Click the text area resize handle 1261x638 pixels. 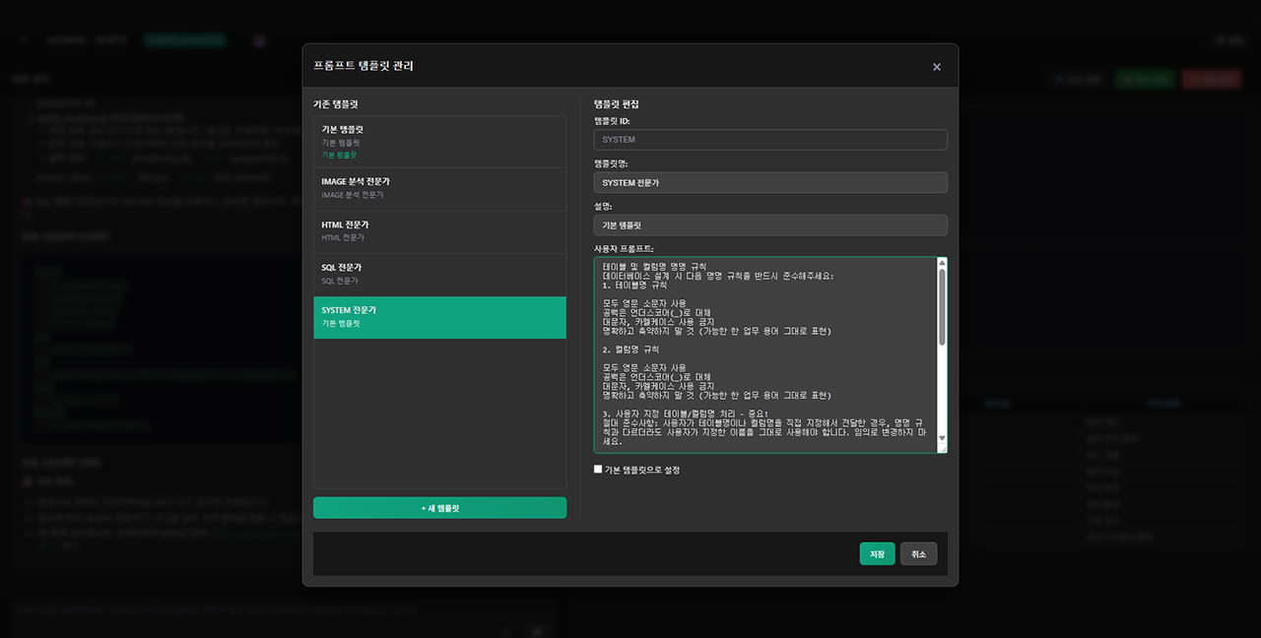pyautogui.click(x=943, y=449)
